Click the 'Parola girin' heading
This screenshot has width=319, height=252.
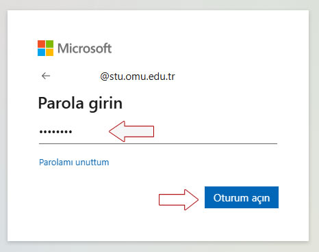(80, 104)
